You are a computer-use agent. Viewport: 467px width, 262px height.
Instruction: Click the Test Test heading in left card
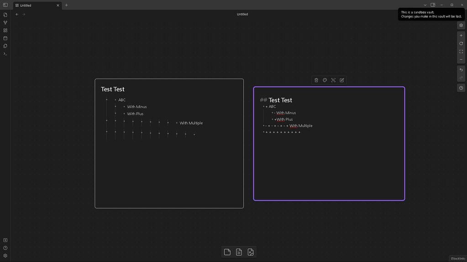tap(113, 89)
